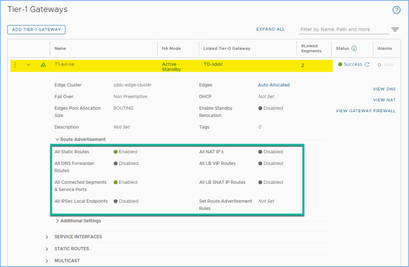Click the Auto Allocated edges link

tap(274, 85)
